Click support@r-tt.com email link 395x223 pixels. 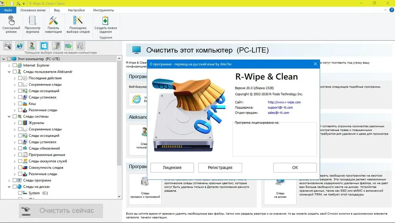(x=280, y=107)
